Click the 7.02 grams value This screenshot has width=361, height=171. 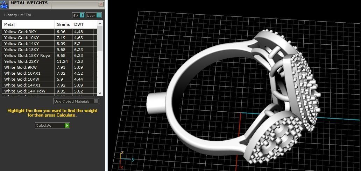61,73
